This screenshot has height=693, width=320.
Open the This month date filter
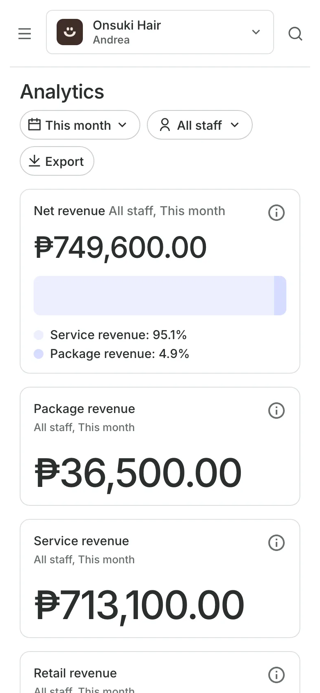80,125
